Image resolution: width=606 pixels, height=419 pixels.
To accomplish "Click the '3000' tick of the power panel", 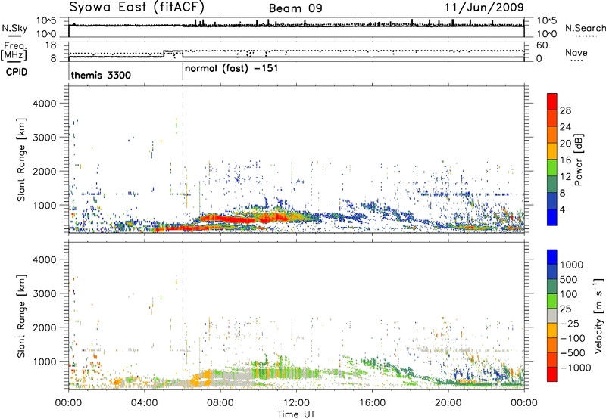I will click(44, 138).
